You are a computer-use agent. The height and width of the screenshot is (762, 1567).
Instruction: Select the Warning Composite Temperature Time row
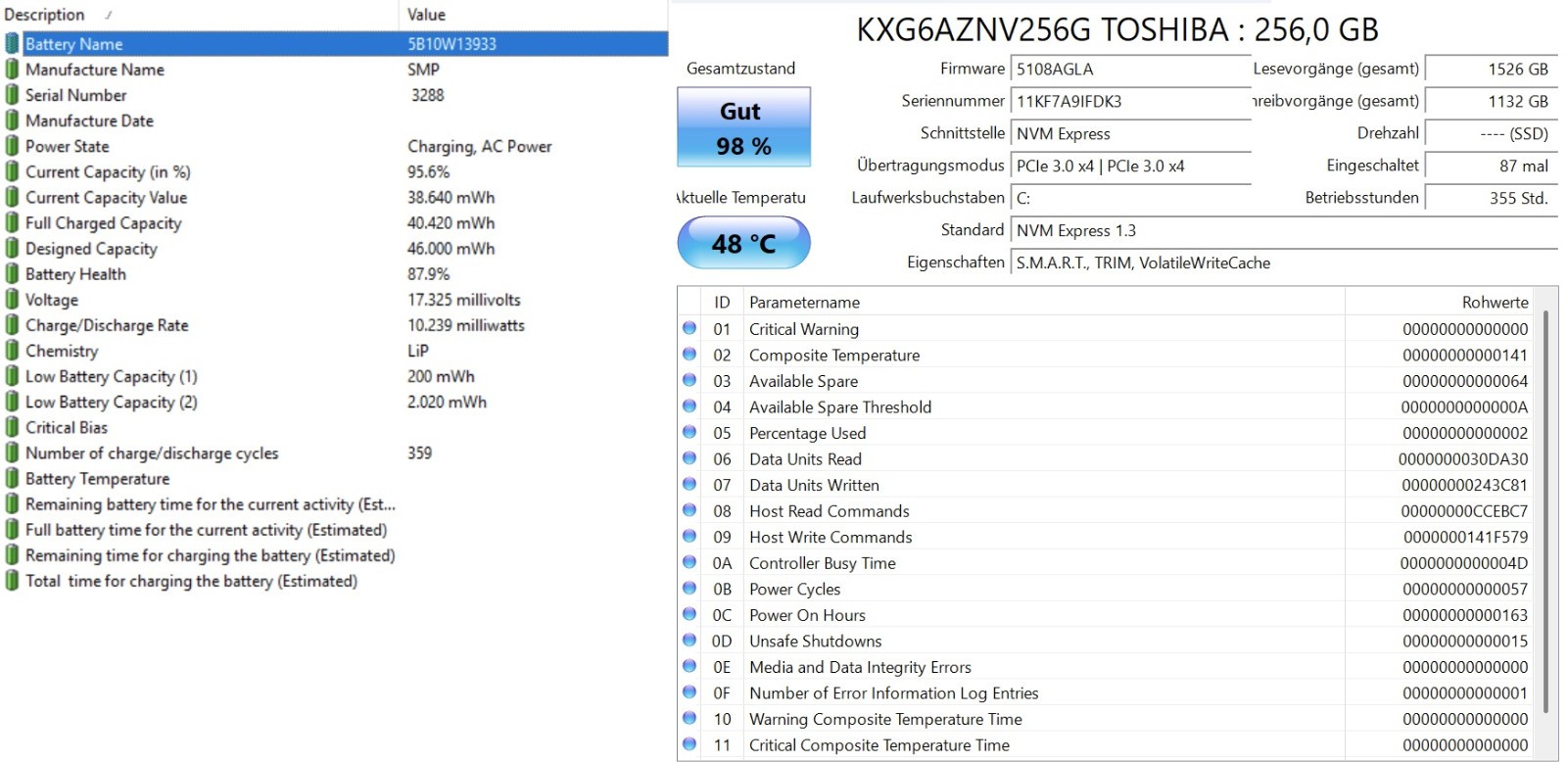pos(1107,718)
